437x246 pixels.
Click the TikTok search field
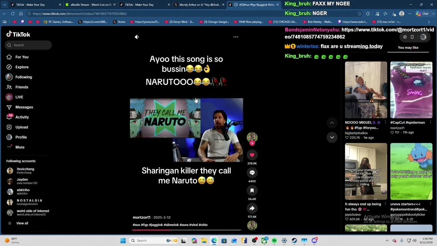(28, 45)
